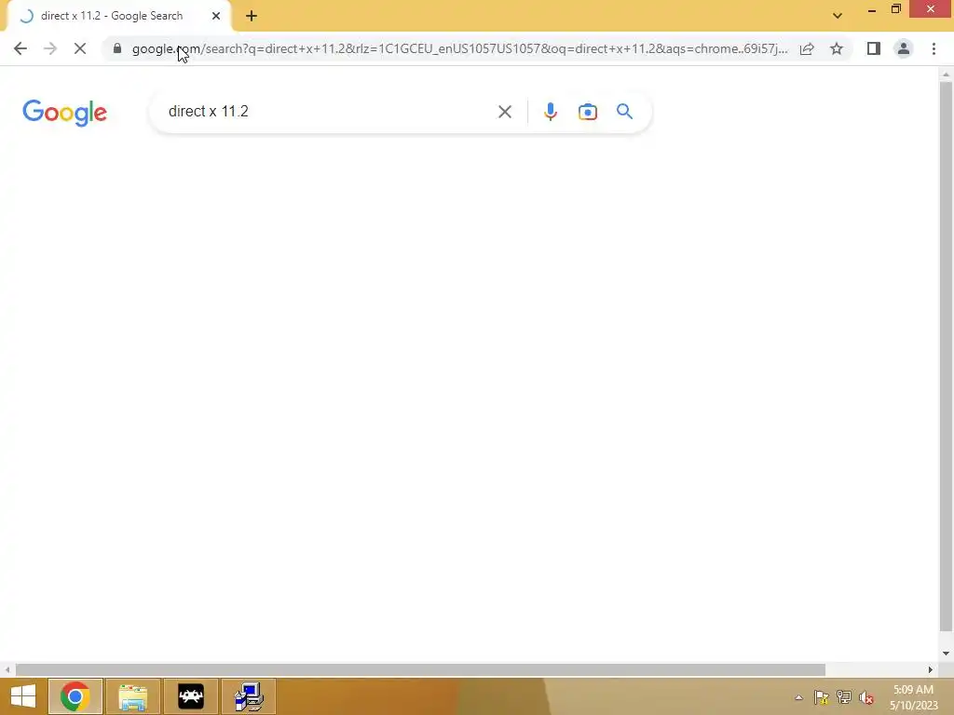Click the magnifier search button
This screenshot has width=954, height=715.
click(x=625, y=112)
